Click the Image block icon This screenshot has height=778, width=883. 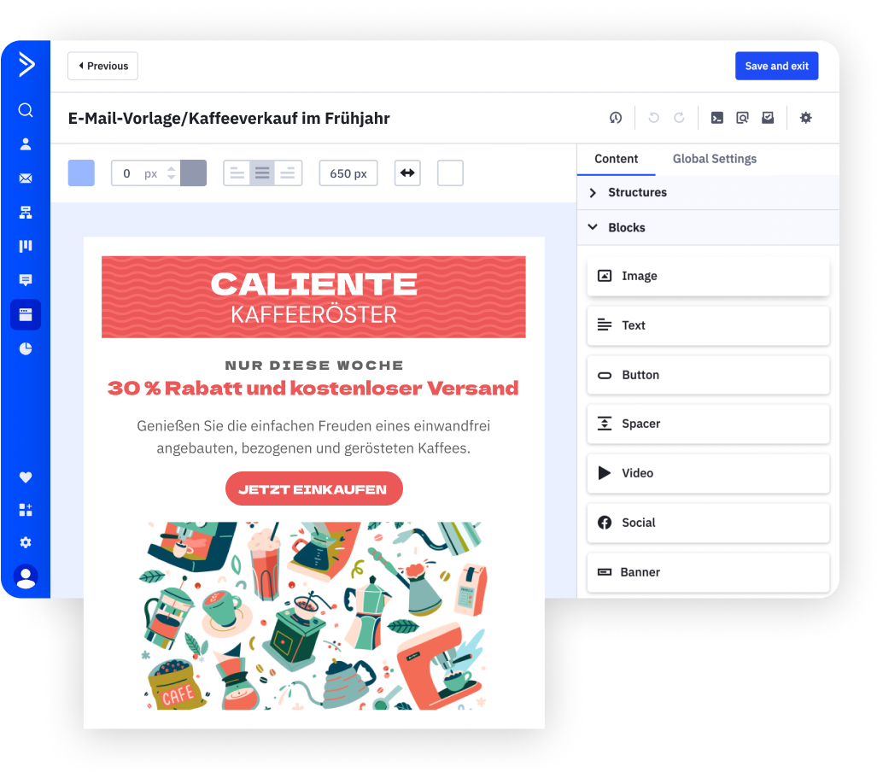point(605,276)
